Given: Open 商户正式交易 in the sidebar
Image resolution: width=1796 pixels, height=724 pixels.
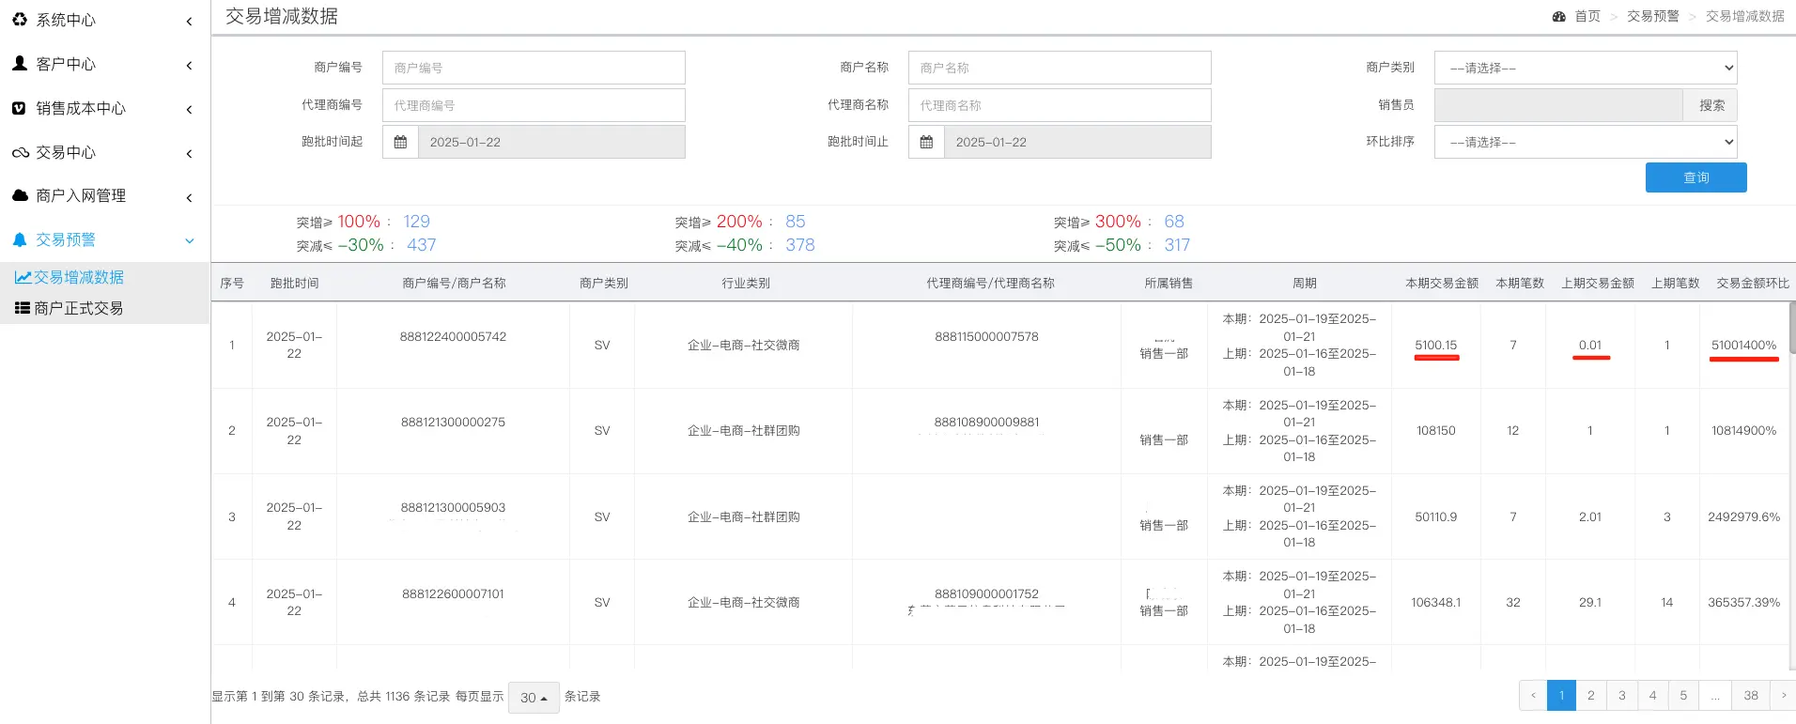Looking at the screenshot, I should pyautogui.click(x=78, y=308).
